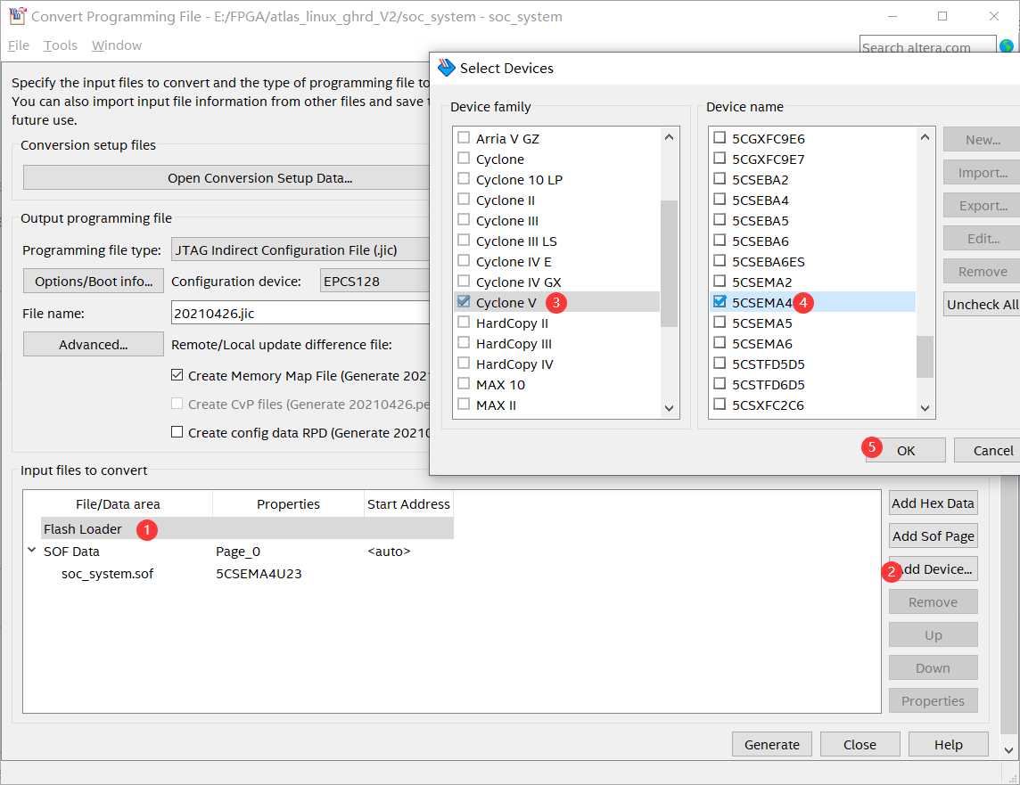Uncheck the 5CSEMA4 device
This screenshot has height=785, width=1020.
click(x=720, y=301)
